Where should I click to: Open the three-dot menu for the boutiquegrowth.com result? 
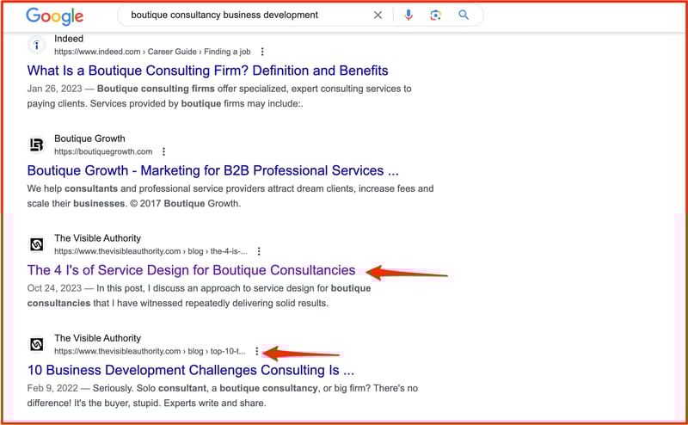pyautogui.click(x=163, y=151)
